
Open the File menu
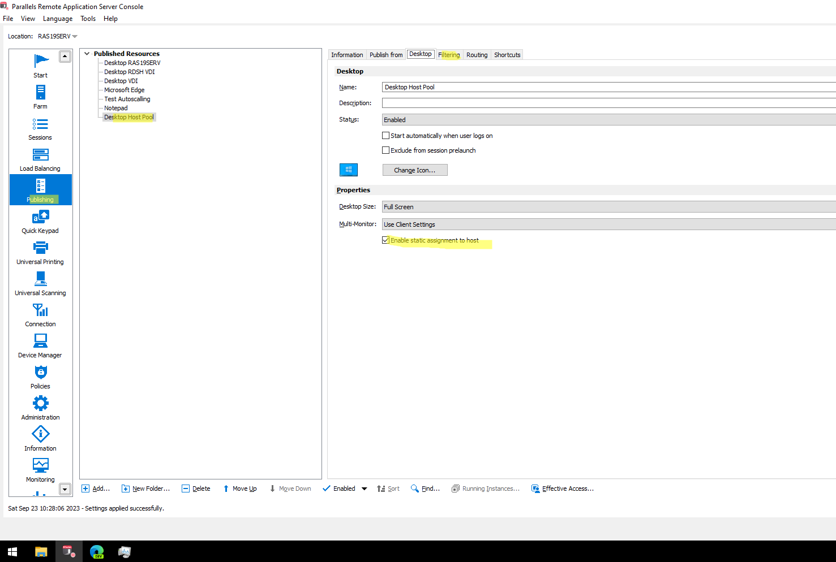tap(8, 19)
